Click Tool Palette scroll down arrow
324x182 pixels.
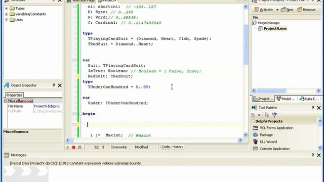[x=320, y=148]
